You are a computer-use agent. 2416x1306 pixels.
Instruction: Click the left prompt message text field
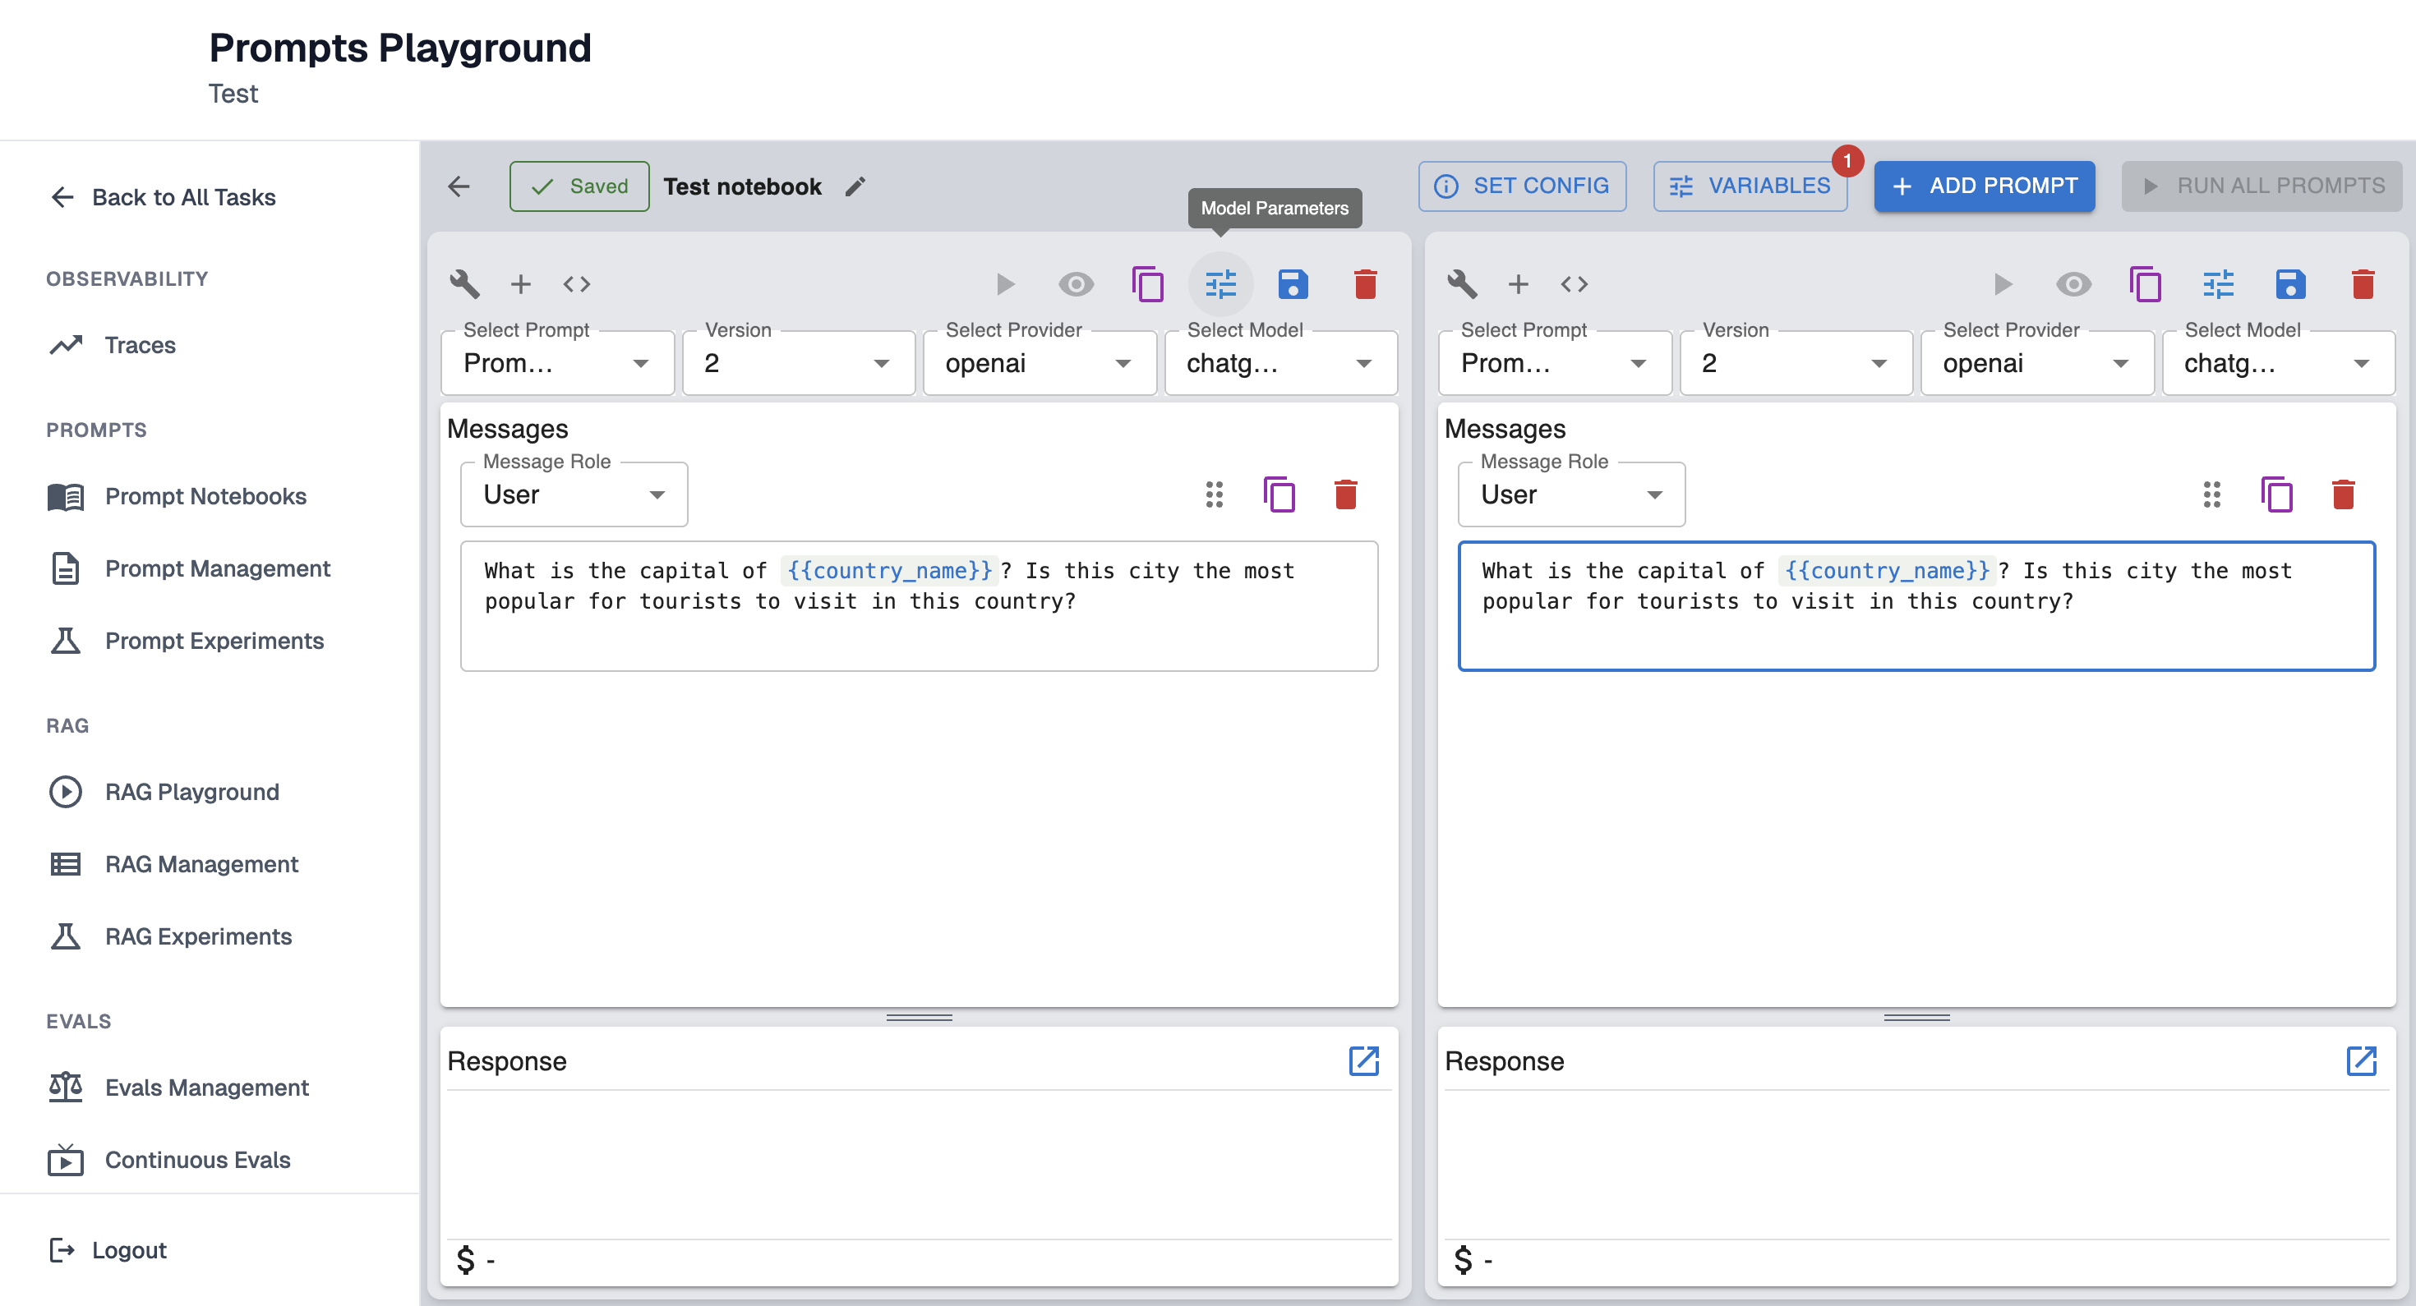(x=918, y=605)
